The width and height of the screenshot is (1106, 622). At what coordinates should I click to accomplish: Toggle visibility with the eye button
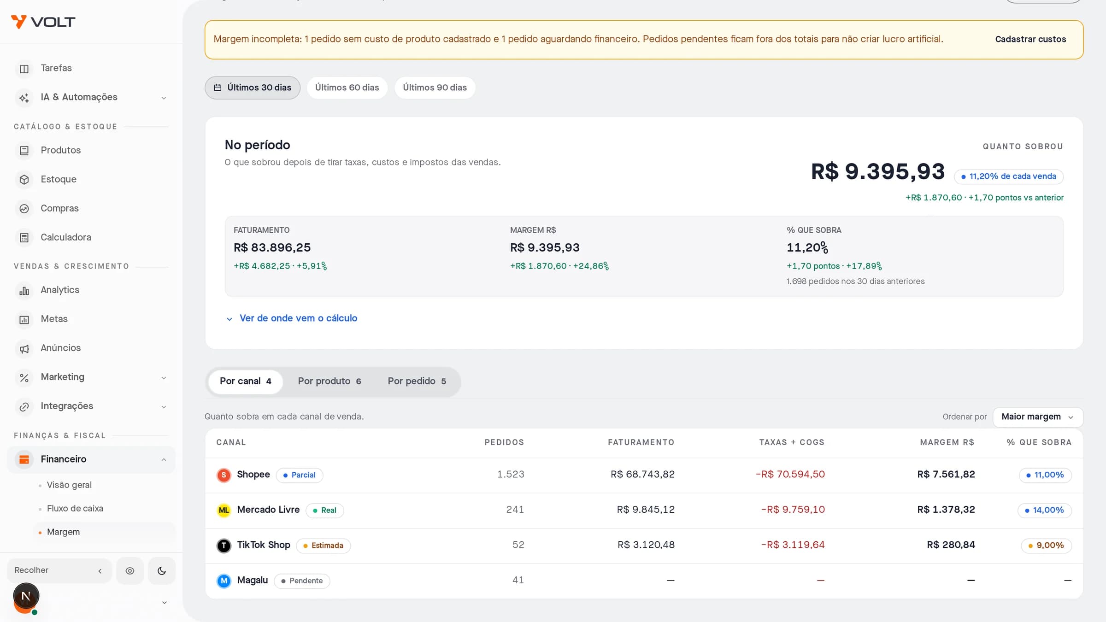(130, 571)
